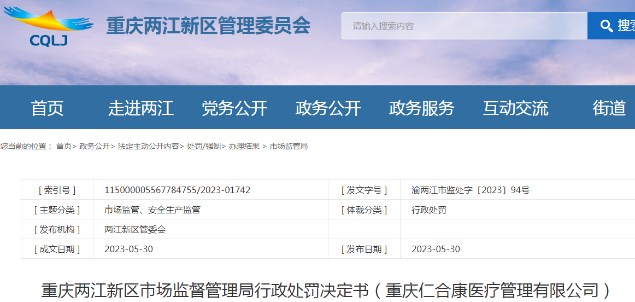The width and height of the screenshot is (635, 302).
Task: Click the [ 成文日期 ] label cell
Action: (x=57, y=249)
